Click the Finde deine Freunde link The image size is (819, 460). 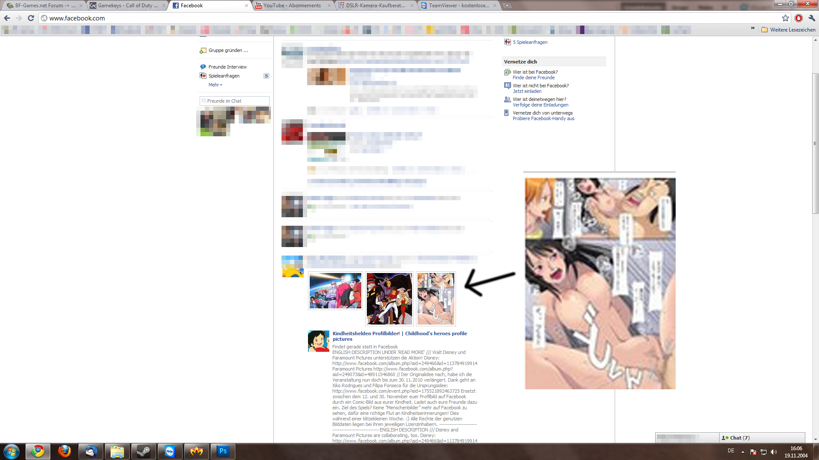[534, 78]
